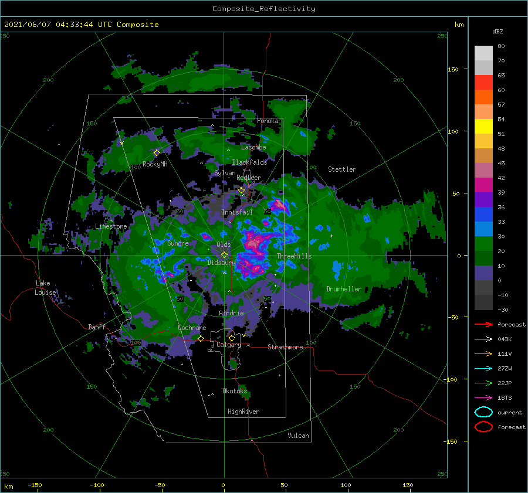
Task: Click the HighRiver town label
Action: click(x=243, y=412)
